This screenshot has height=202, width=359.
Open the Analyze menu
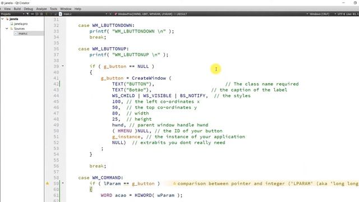42,9
